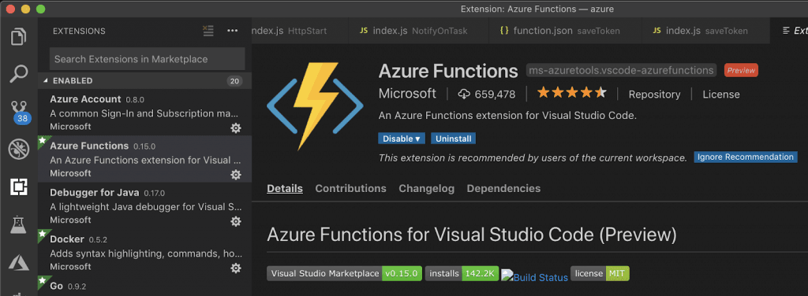Image resolution: width=808 pixels, height=296 pixels.
Task: Open the Repository link
Action: click(x=654, y=94)
